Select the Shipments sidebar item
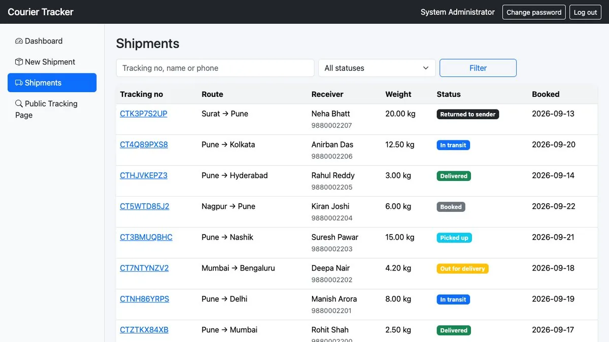The width and height of the screenshot is (609, 342). click(52, 83)
